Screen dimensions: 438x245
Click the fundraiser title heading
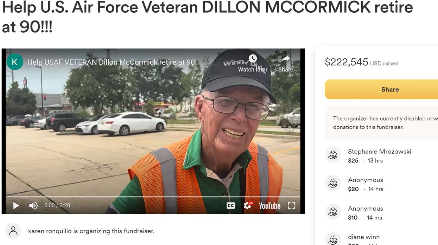pos(208,16)
